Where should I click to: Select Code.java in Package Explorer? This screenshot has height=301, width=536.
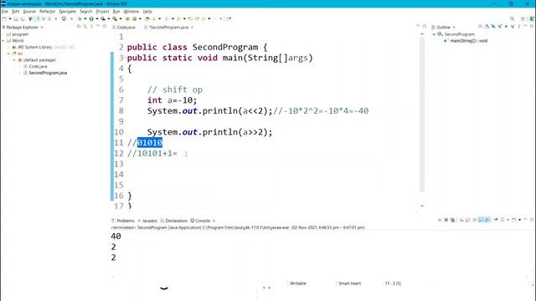tap(38, 67)
